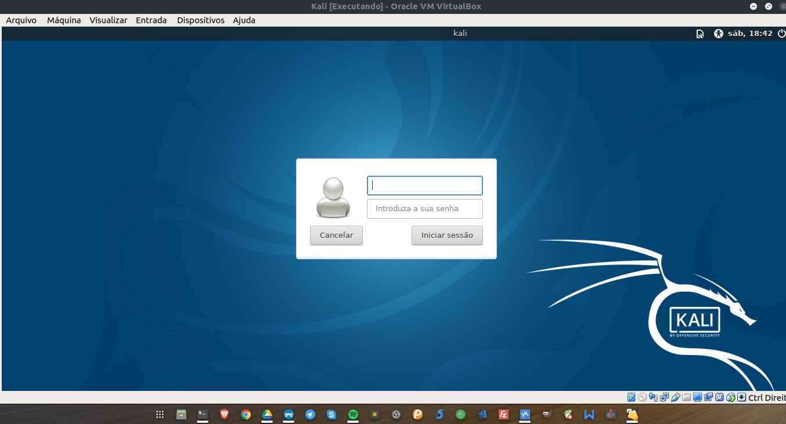786x424 pixels.
Task: Open the Arquivo menu
Action: (x=21, y=20)
